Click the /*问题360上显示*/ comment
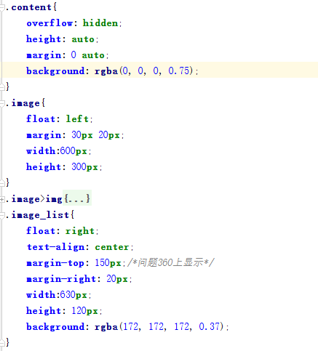This screenshot has height=351, width=318. coord(171,263)
